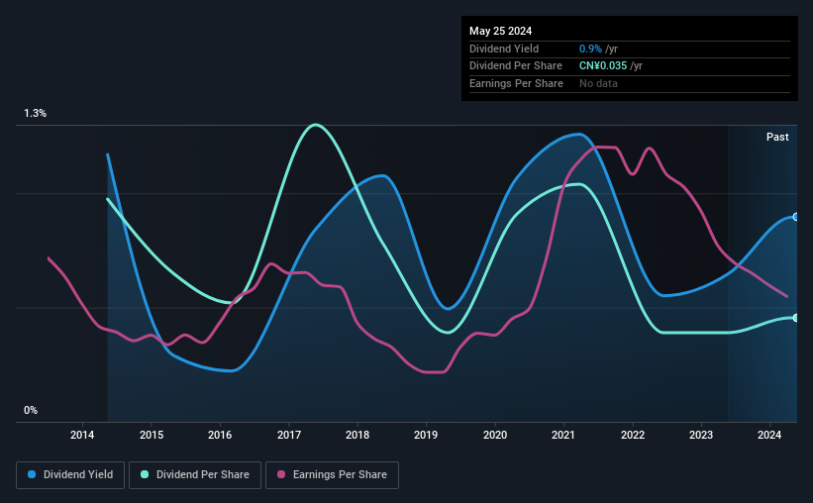This screenshot has width=813, height=503.
Task: Click the Dividend Yield tooltip row label
Action: tap(504, 49)
